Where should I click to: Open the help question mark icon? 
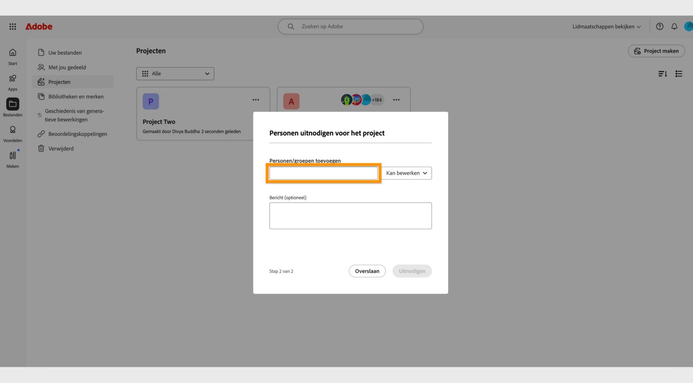(x=659, y=26)
